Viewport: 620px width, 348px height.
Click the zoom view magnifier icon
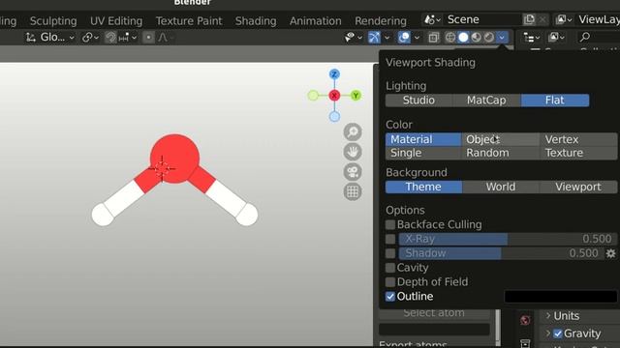(353, 132)
